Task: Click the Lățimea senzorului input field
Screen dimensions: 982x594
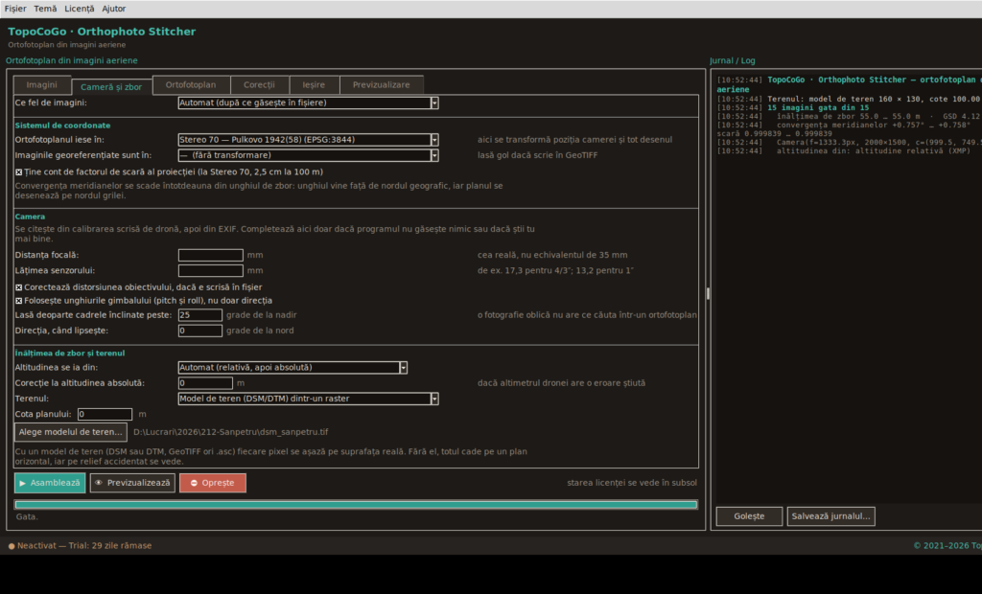Action: tap(210, 270)
